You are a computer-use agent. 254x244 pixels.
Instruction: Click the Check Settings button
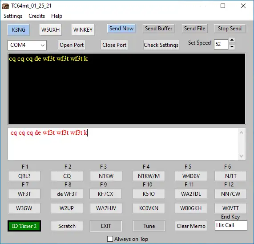click(161, 45)
